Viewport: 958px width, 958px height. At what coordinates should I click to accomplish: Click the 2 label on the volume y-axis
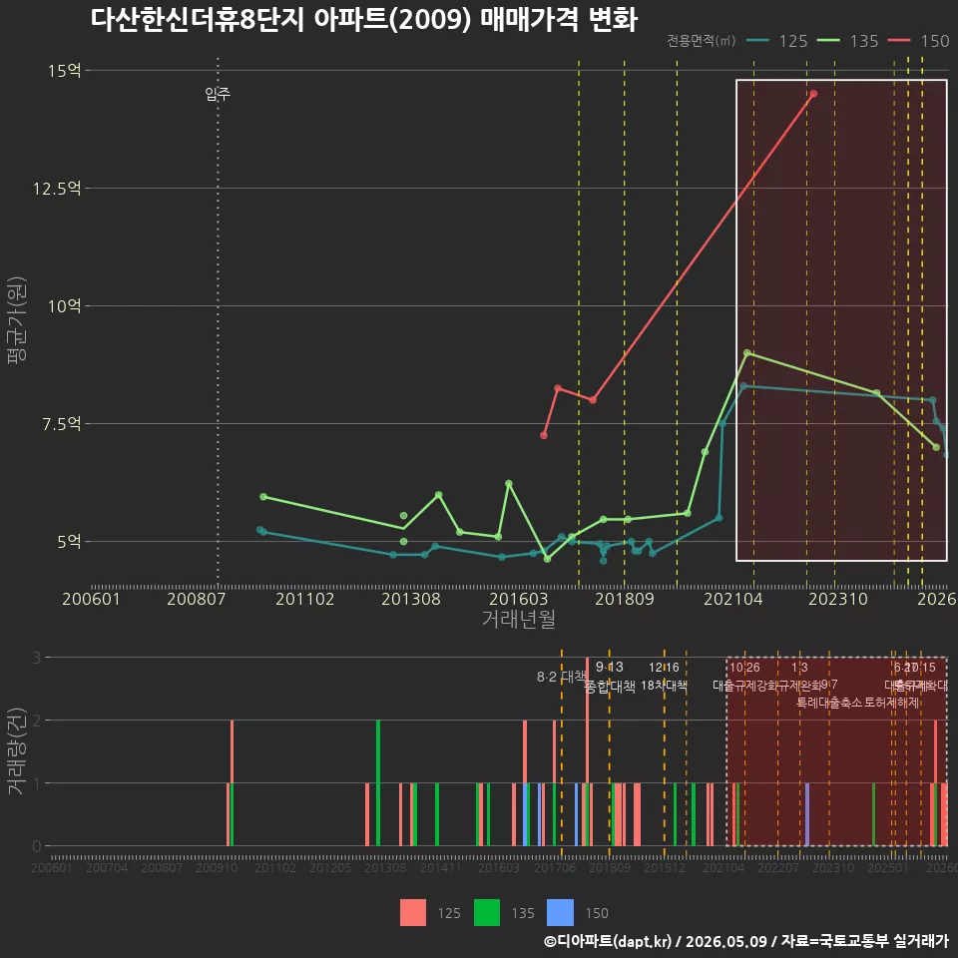coord(37,720)
